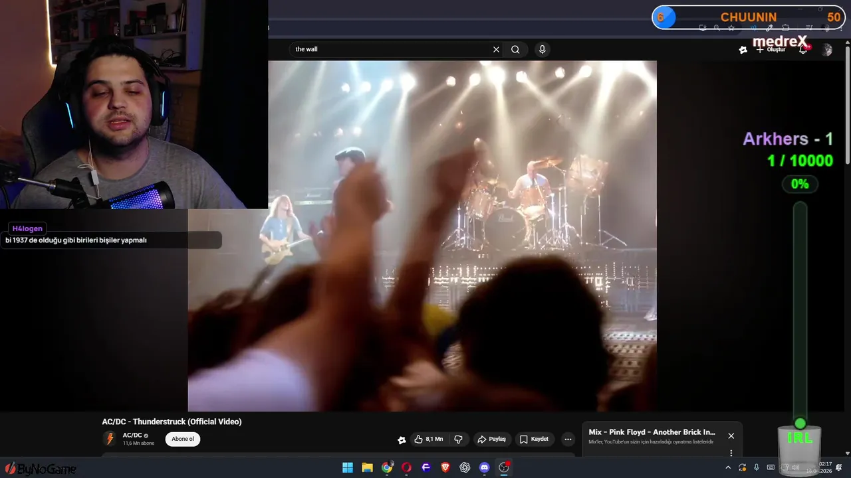Click the green goal slider knob
Image resolution: width=851 pixels, height=478 pixels.
click(800, 424)
